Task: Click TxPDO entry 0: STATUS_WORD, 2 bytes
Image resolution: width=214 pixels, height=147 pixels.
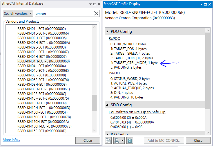Action: pos(130,79)
